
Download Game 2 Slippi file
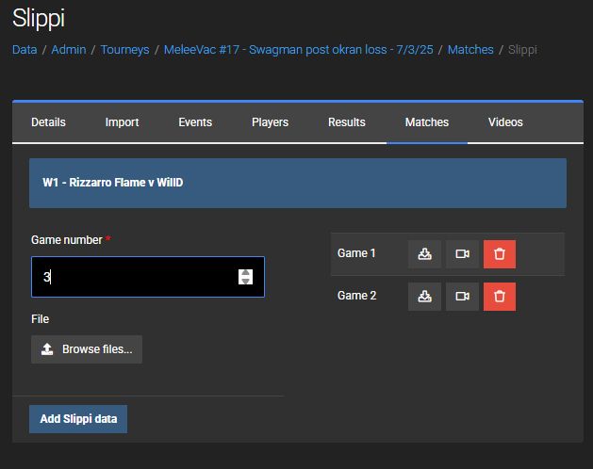pyautogui.click(x=424, y=297)
